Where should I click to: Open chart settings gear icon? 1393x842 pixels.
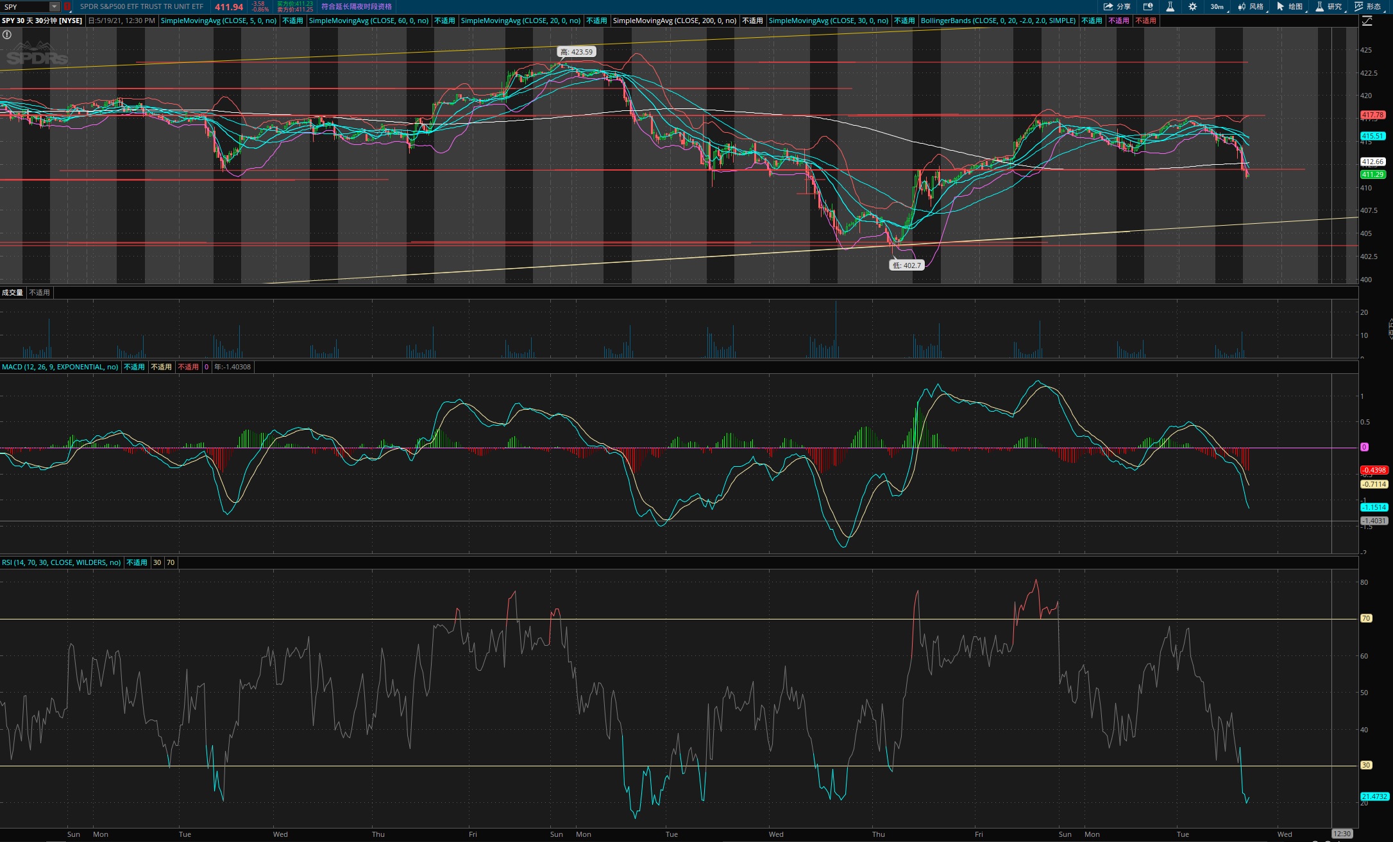1192,6
